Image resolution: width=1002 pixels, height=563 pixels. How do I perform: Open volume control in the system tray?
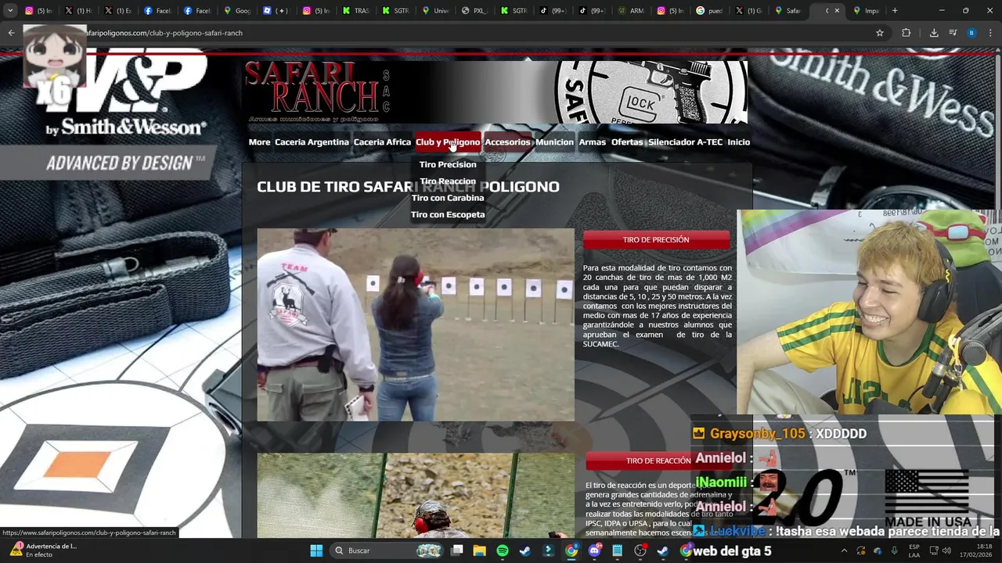948,550
